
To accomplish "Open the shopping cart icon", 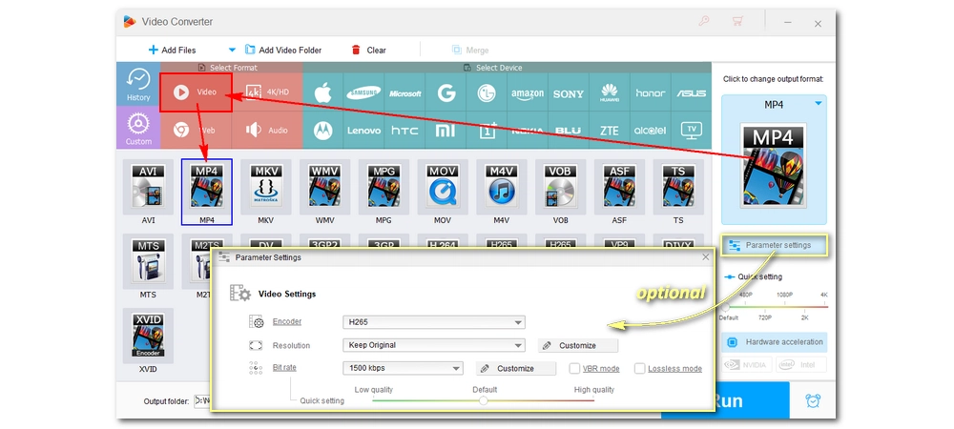I will [x=737, y=21].
